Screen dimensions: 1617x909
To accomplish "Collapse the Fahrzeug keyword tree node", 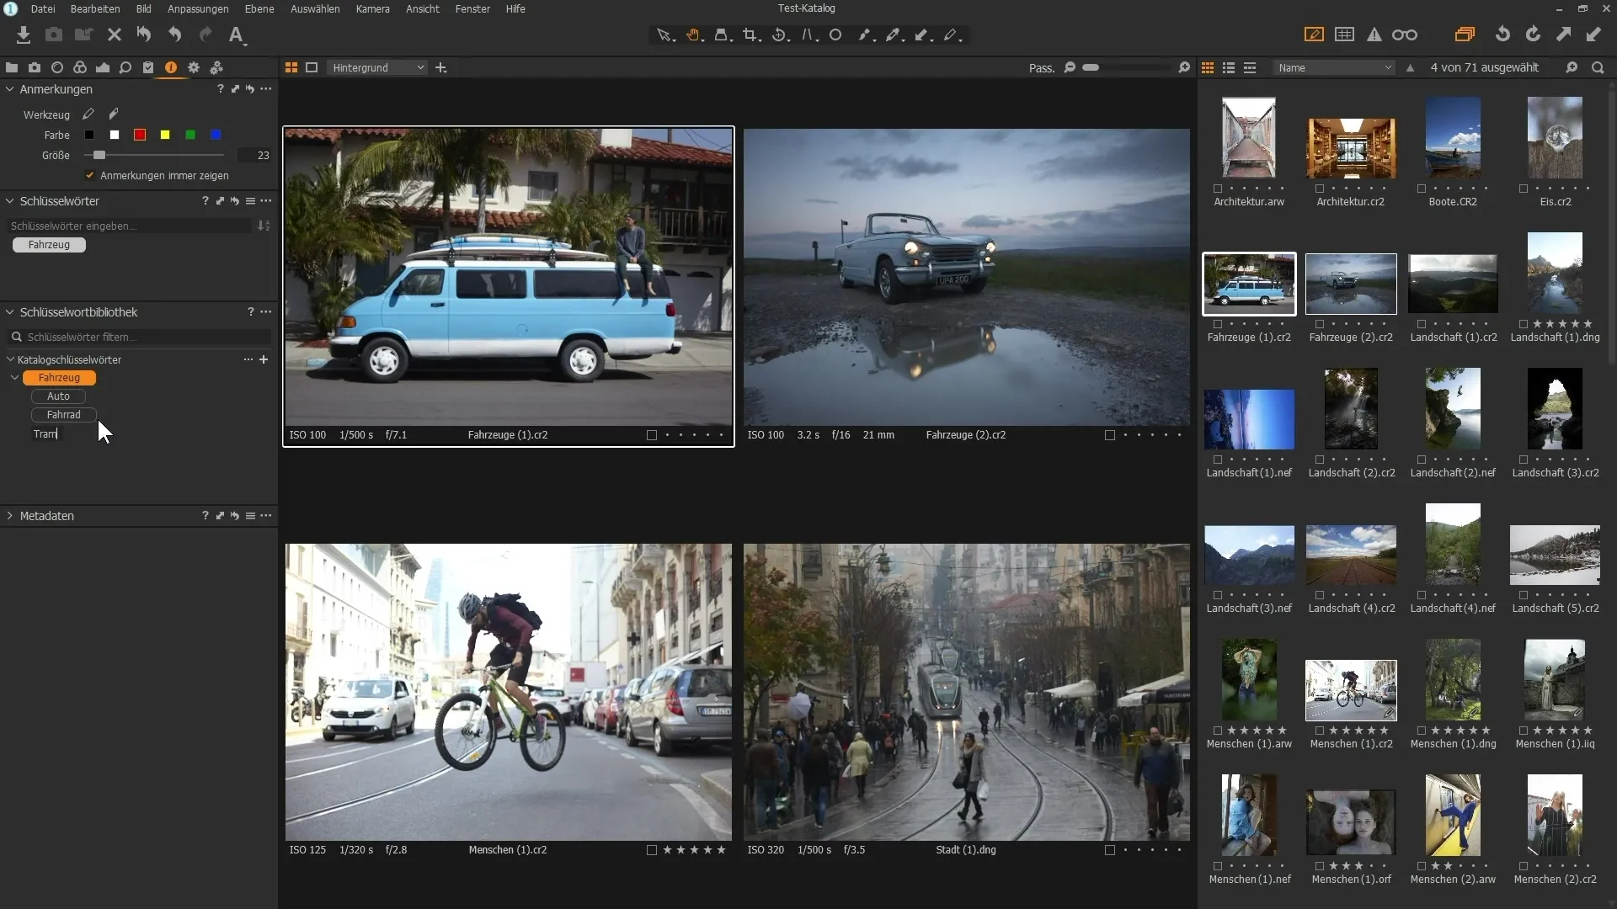I will (x=15, y=378).
